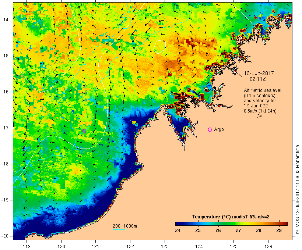Viewport: 302px width, 250px height.
Task: Click the '0.5m/s (1kt 24h)' caption text
Action: 260,111
